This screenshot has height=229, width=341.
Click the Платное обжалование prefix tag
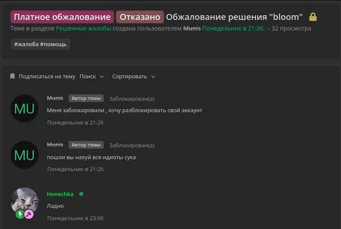click(x=62, y=17)
